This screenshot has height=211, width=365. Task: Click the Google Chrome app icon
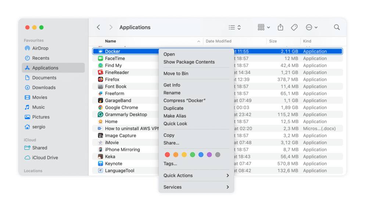pos(100,107)
